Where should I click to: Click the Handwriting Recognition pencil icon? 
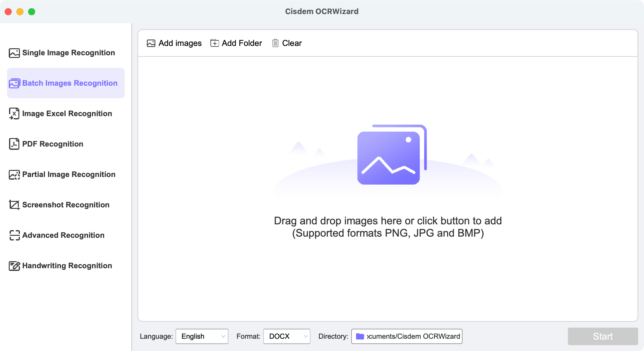(14, 266)
